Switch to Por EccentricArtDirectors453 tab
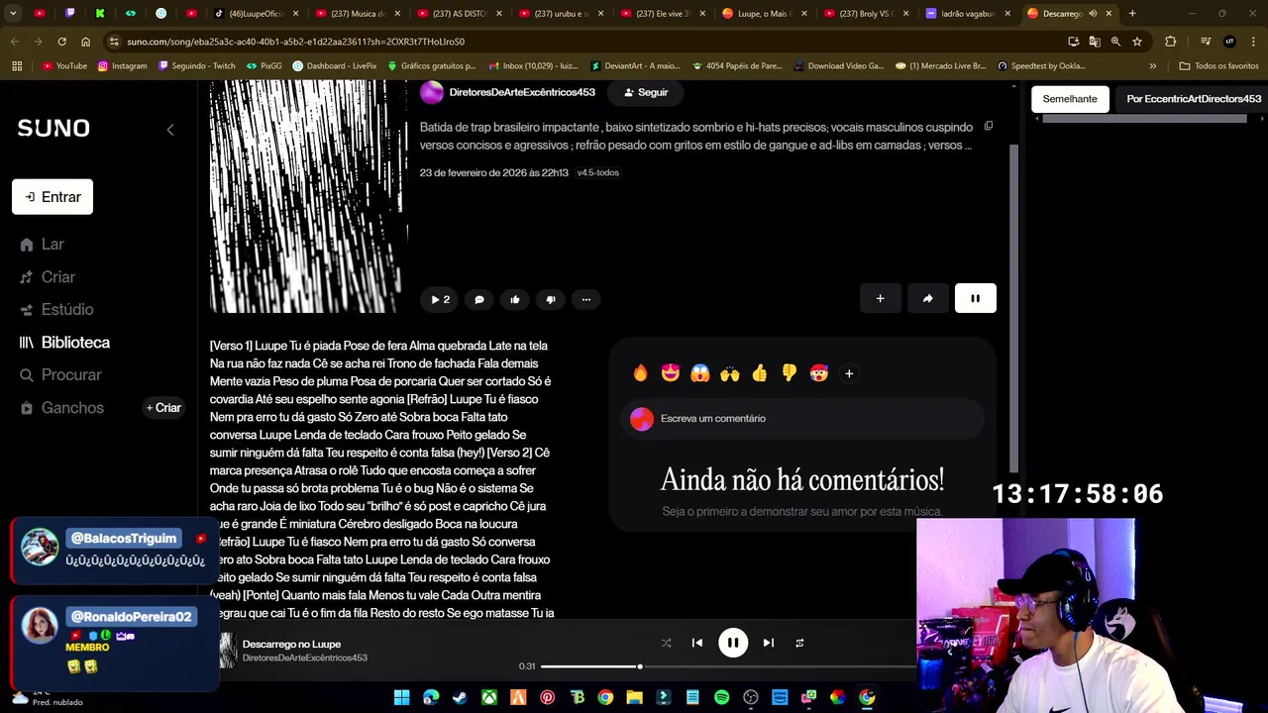1268x713 pixels. tap(1194, 99)
